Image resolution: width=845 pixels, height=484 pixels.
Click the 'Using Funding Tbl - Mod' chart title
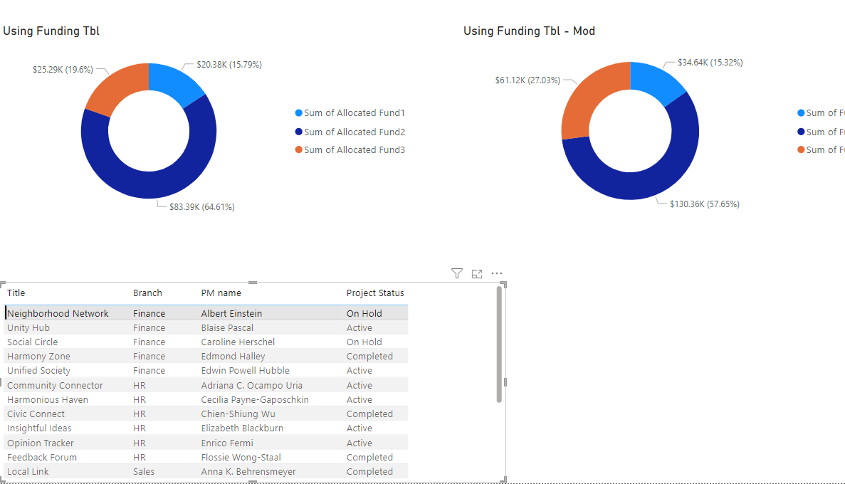[x=529, y=31]
